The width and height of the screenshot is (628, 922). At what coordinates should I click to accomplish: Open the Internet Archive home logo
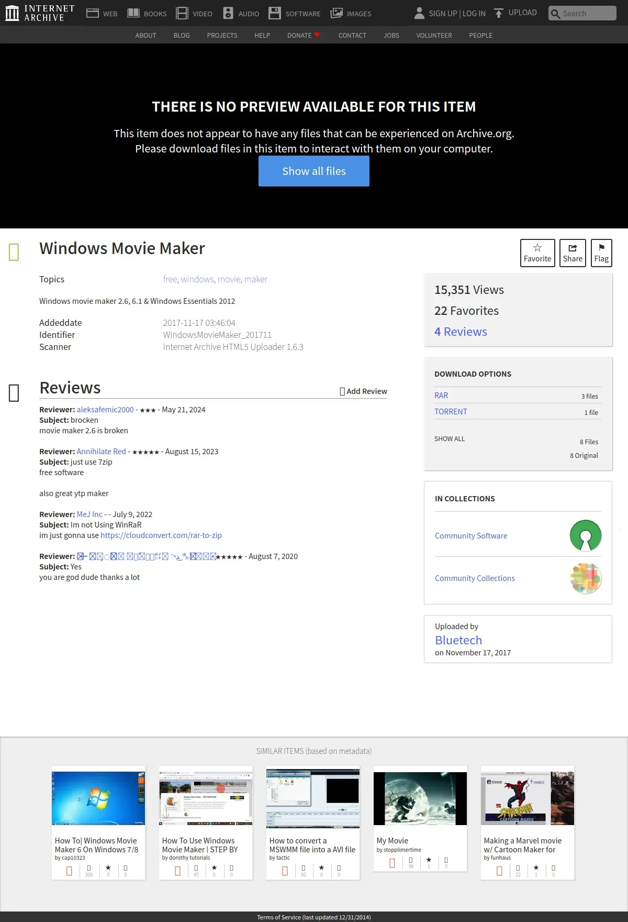tap(40, 13)
